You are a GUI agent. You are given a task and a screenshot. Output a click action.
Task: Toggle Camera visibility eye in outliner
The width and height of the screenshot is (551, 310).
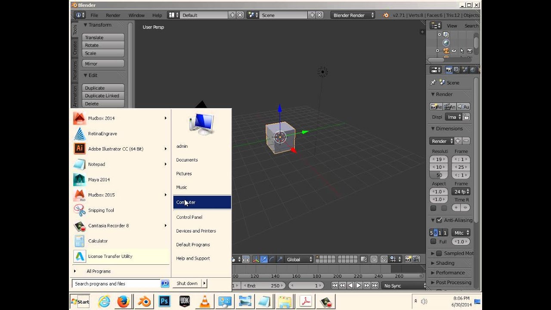[x=454, y=51]
